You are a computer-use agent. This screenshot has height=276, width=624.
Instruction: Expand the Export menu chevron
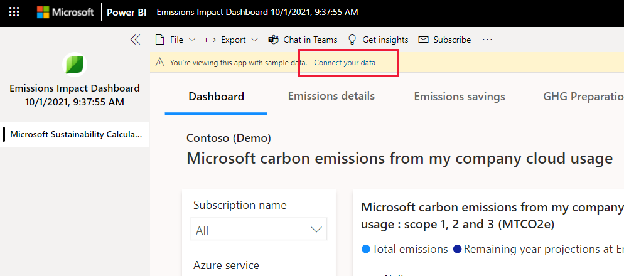coord(255,40)
